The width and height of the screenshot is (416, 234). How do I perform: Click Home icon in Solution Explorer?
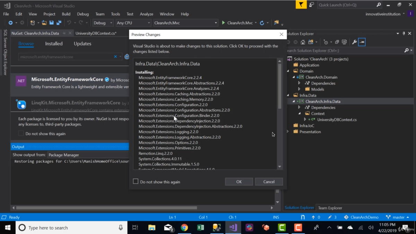point(303,42)
